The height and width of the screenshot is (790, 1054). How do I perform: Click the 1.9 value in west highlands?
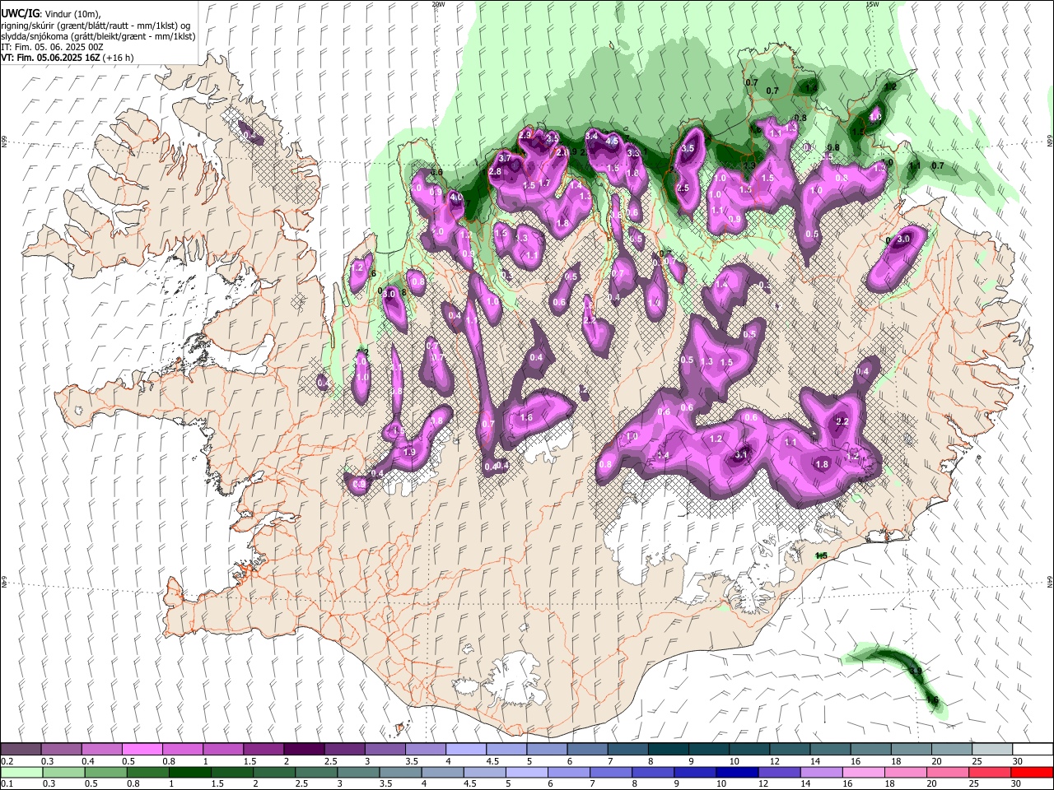click(x=409, y=452)
